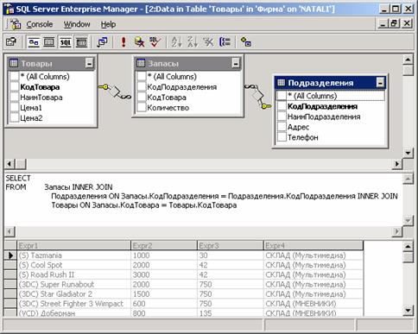Click the SELECT keyword in the SQL pane
This screenshot has width=418, height=334.
tap(18, 178)
